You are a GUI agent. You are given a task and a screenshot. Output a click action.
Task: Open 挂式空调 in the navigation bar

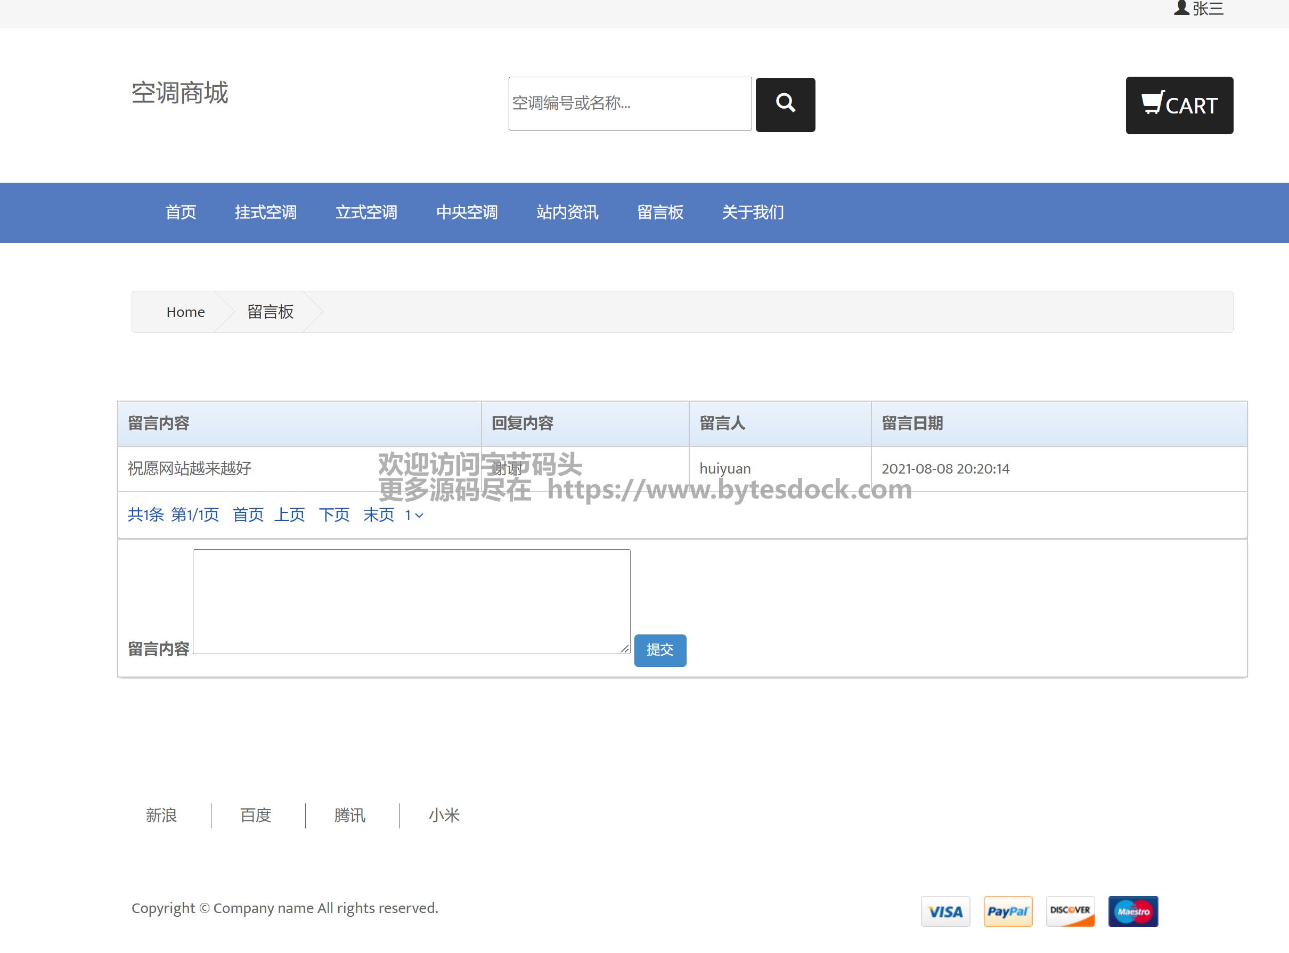265,213
